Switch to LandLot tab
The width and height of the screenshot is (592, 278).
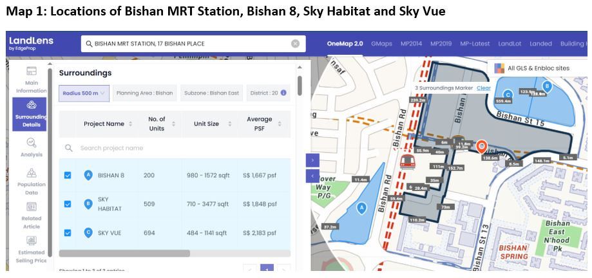(510, 44)
